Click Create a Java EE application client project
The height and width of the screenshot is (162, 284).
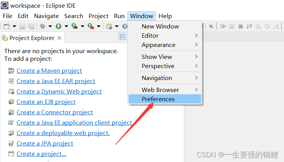(x=74, y=123)
